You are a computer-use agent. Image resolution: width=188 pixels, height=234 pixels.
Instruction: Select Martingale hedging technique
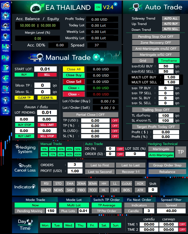click(161, 149)
